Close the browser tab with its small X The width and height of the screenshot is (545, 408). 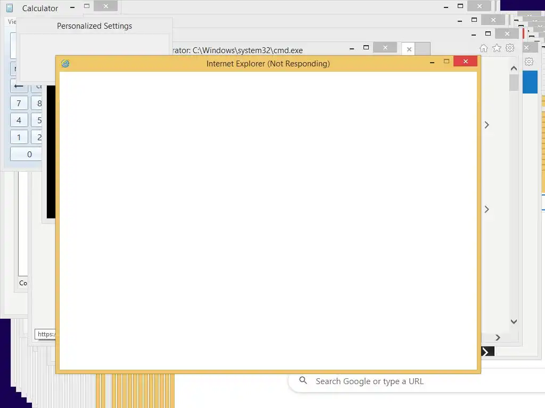tap(409, 49)
